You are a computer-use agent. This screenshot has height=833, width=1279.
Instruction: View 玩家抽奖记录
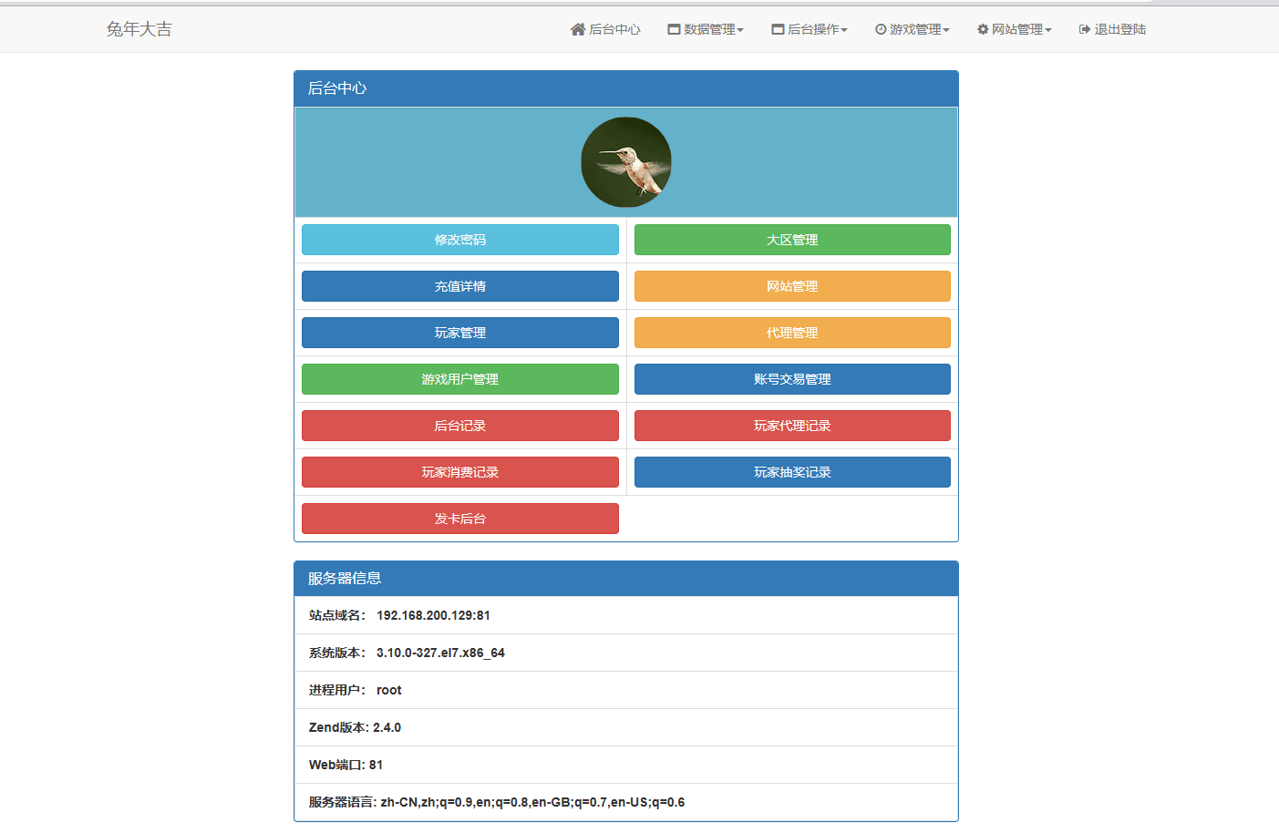click(x=792, y=472)
